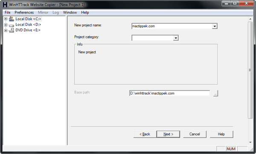Click the DVD Drive E: icon
Screen dimensions: 256x154
[12, 30]
